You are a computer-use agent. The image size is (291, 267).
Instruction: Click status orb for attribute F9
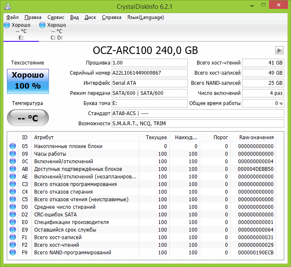pyautogui.click(x=13, y=252)
